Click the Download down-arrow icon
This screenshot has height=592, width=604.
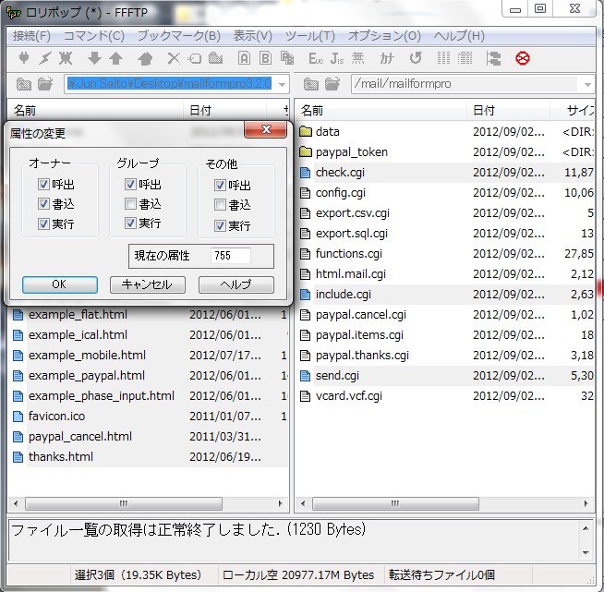(x=94, y=58)
